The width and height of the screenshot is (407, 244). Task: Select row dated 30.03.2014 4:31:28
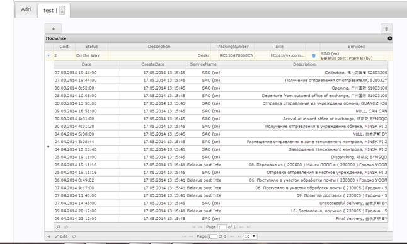[x=221, y=127]
